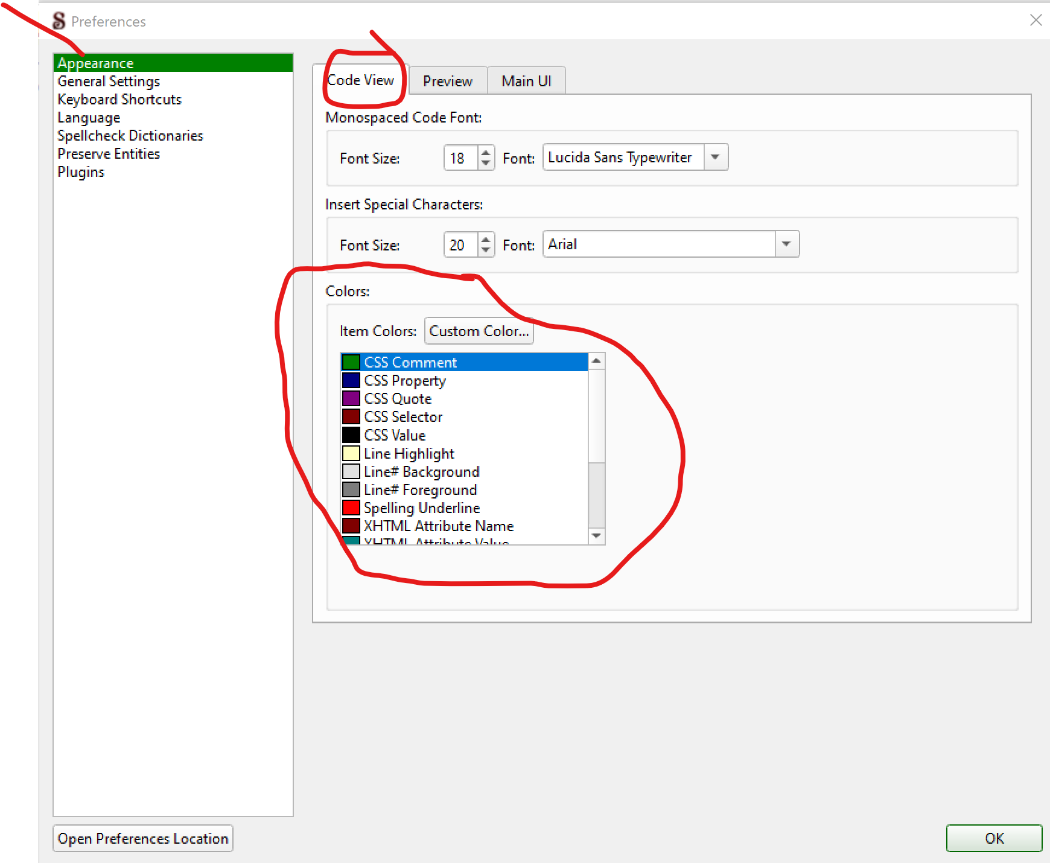Click the black CSS Value color swatch
Image resolution: width=1050 pixels, height=863 pixels.
click(351, 435)
